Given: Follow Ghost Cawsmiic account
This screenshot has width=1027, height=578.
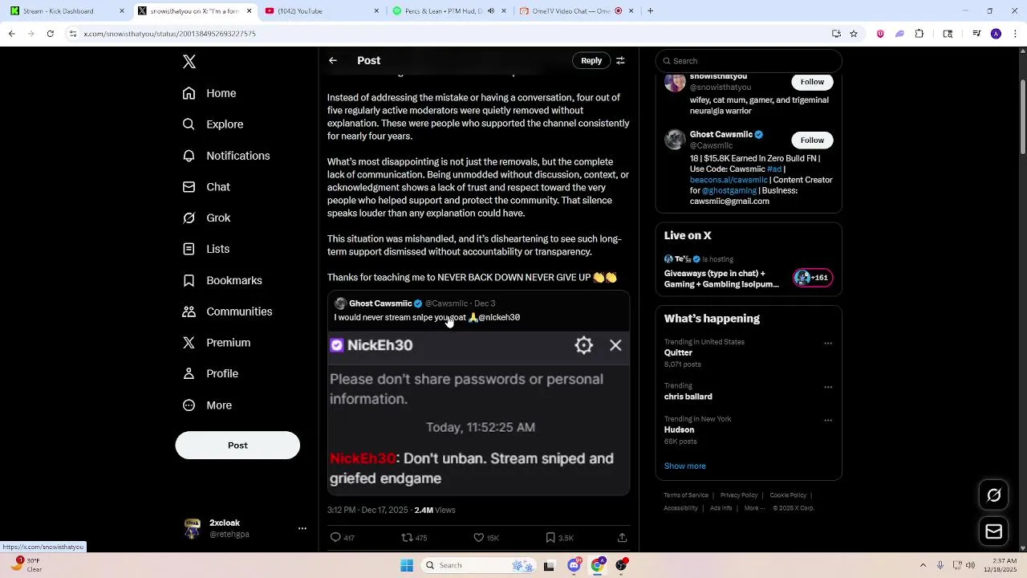Looking at the screenshot, I should point(812,140).
